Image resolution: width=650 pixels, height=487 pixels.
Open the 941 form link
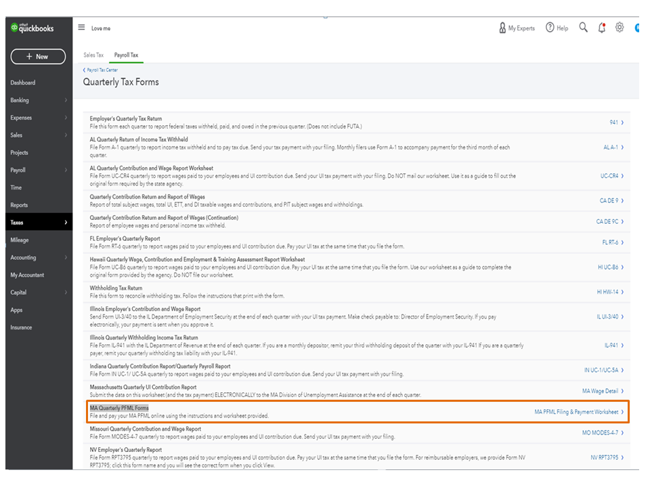[x=613, y=122]
